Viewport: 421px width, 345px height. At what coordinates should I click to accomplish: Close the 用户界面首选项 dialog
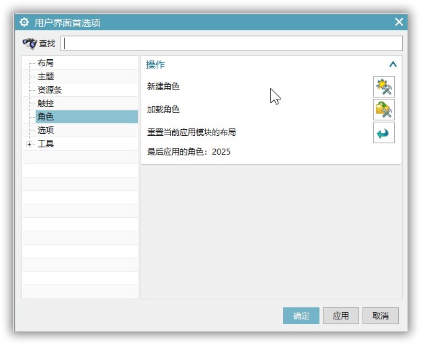click(399, 22)
